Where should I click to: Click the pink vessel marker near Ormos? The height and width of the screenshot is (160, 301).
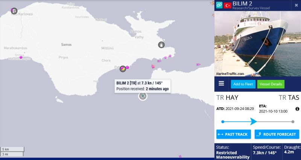point(21,57)
